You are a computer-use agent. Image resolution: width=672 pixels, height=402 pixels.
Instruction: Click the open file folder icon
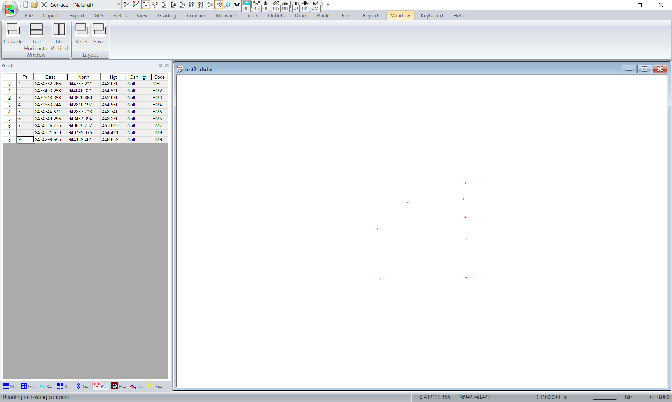coord(34,5)
